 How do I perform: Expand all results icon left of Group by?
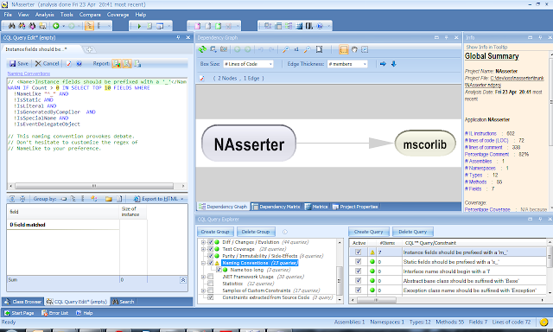click(12, 199)
